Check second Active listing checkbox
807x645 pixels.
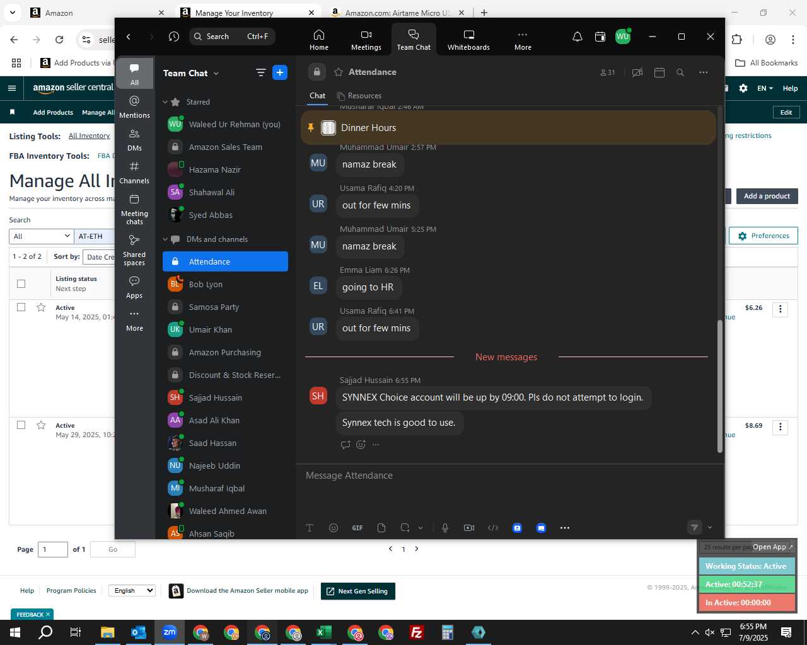(x=21, y=425)
